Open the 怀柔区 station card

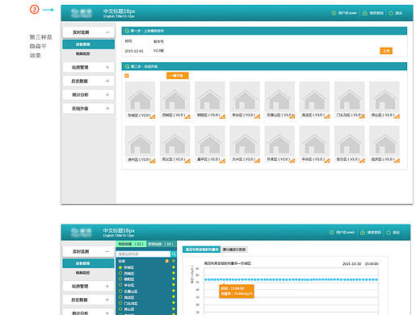[279, 145]
